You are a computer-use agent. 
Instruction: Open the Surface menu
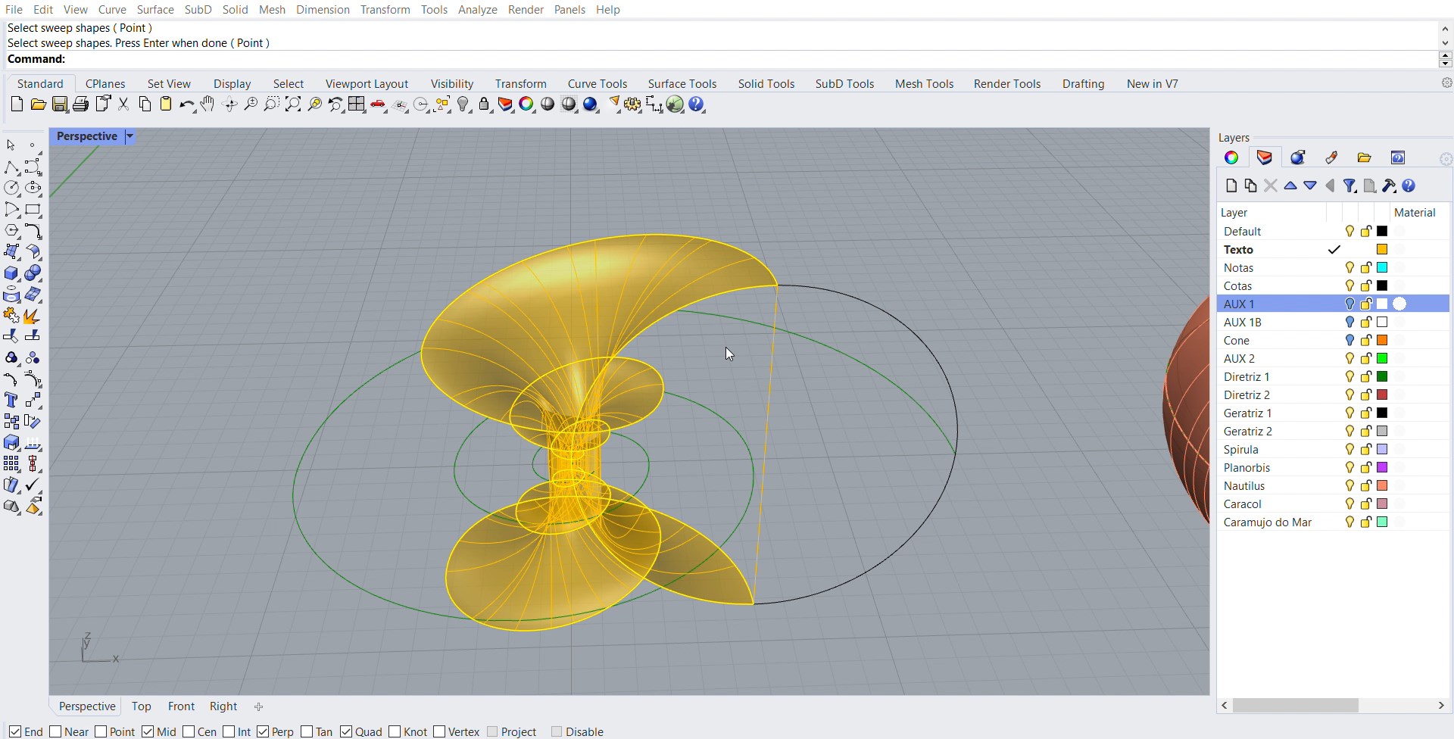[155, 9]
